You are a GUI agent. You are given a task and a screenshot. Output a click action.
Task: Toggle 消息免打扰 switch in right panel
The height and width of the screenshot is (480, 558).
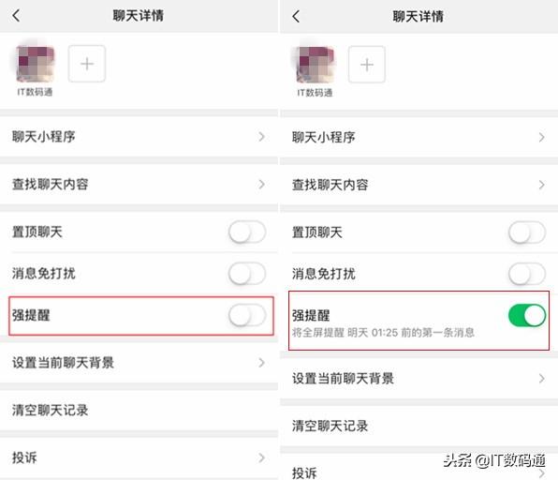(527, 274)
